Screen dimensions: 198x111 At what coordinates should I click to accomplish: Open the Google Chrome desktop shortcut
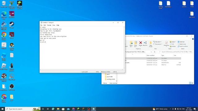(x=4, y=36)
